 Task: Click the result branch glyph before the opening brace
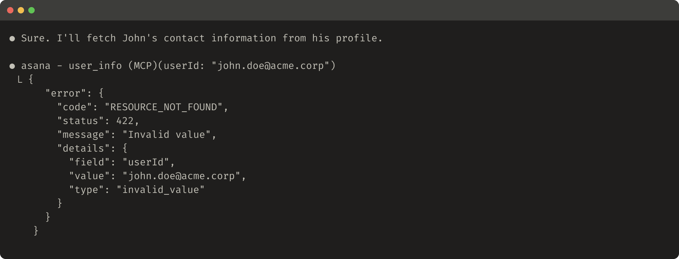point(20,80)
